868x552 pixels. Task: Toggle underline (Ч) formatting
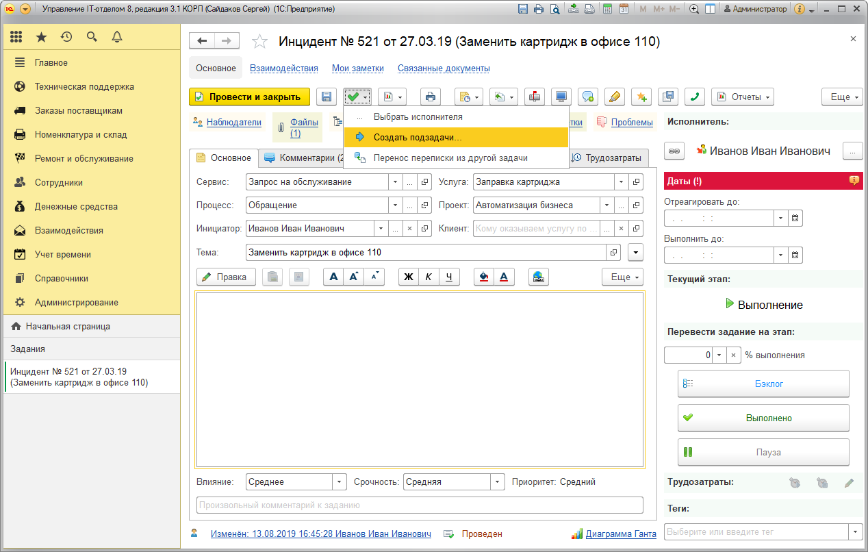point(449,277)
